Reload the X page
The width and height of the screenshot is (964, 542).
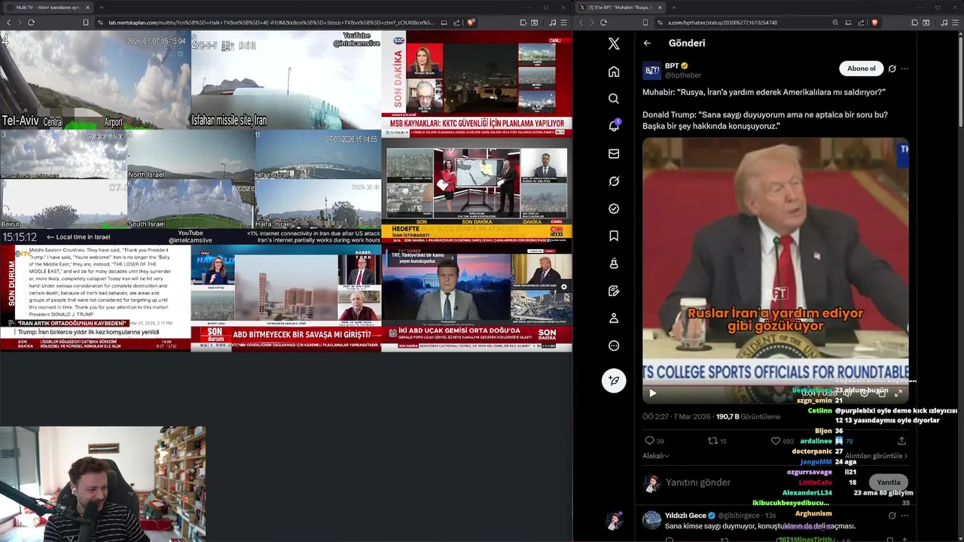[603, 23]
